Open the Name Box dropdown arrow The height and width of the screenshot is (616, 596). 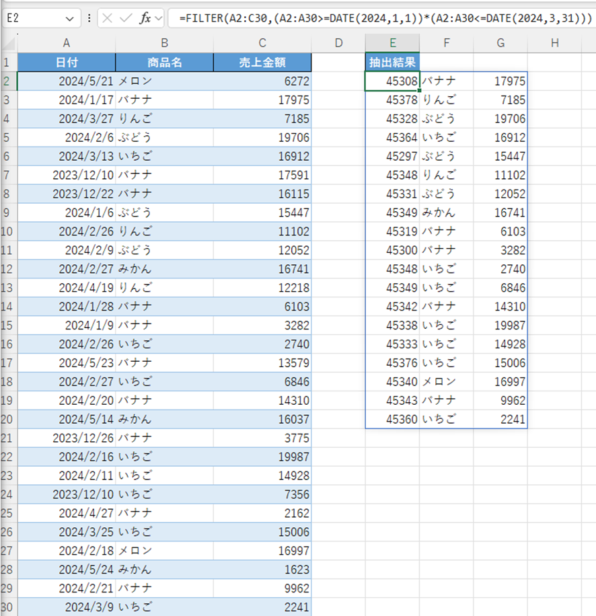point(70,19)
